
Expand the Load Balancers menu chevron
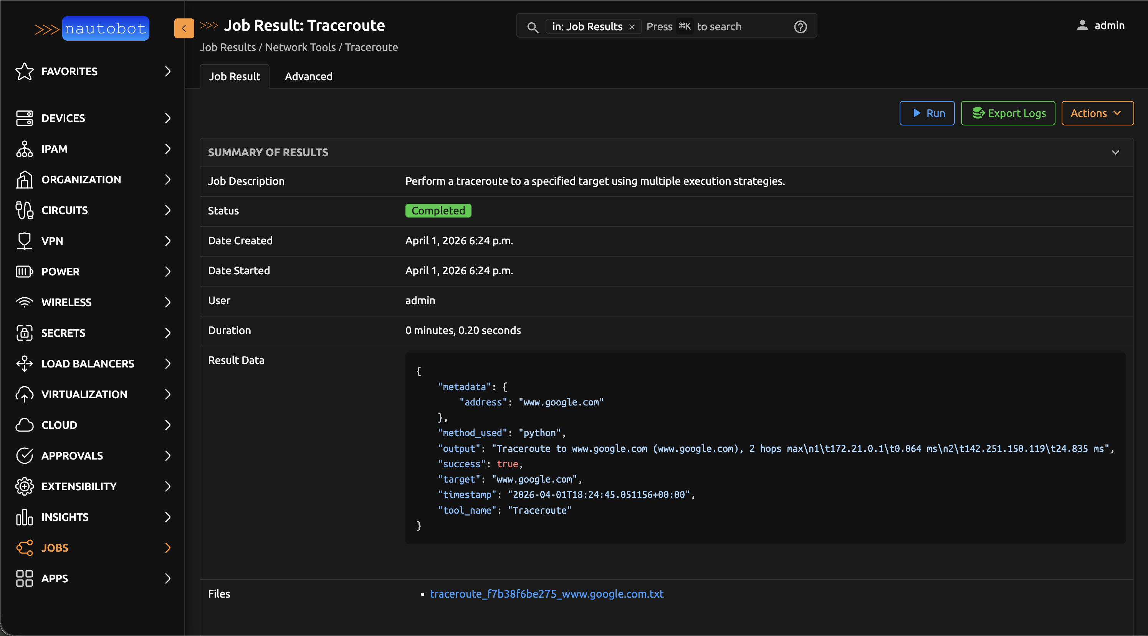pyautogui.click(x=167, y=363)
